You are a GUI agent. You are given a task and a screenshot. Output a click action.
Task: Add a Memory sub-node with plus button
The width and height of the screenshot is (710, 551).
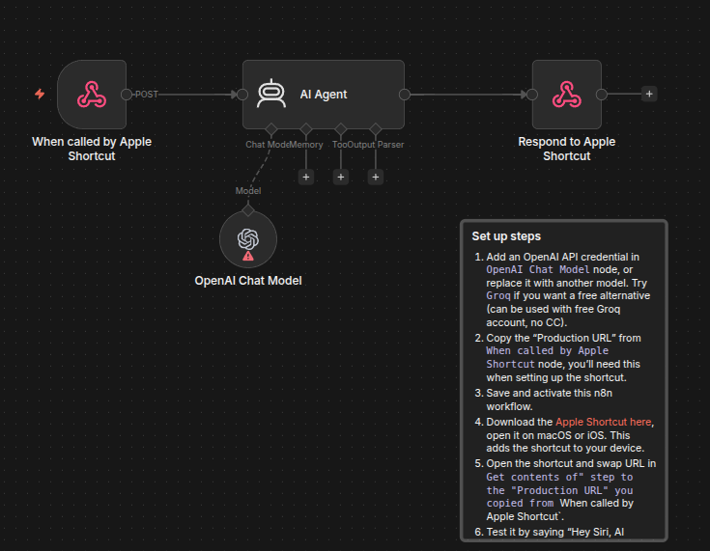(306, 177)
